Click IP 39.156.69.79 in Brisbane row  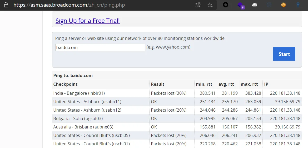click(x=287, y=127)
